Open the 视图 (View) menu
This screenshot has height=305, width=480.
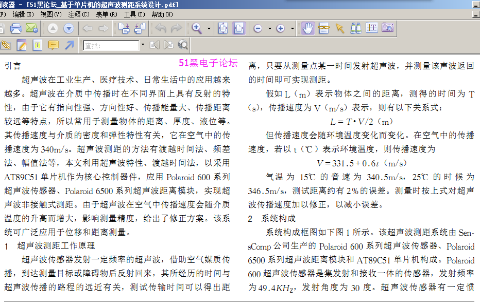pos(50,14)
